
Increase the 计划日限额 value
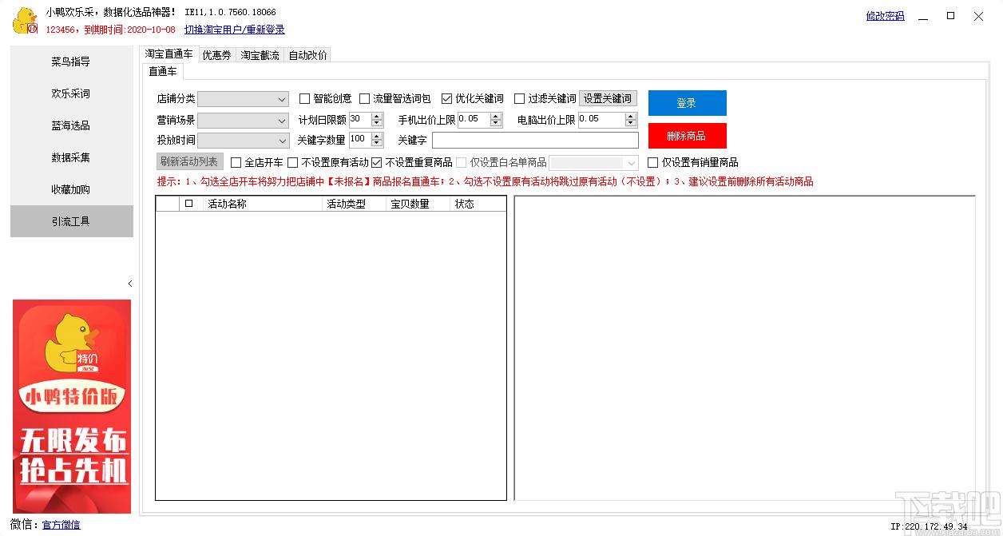[377, 116]
